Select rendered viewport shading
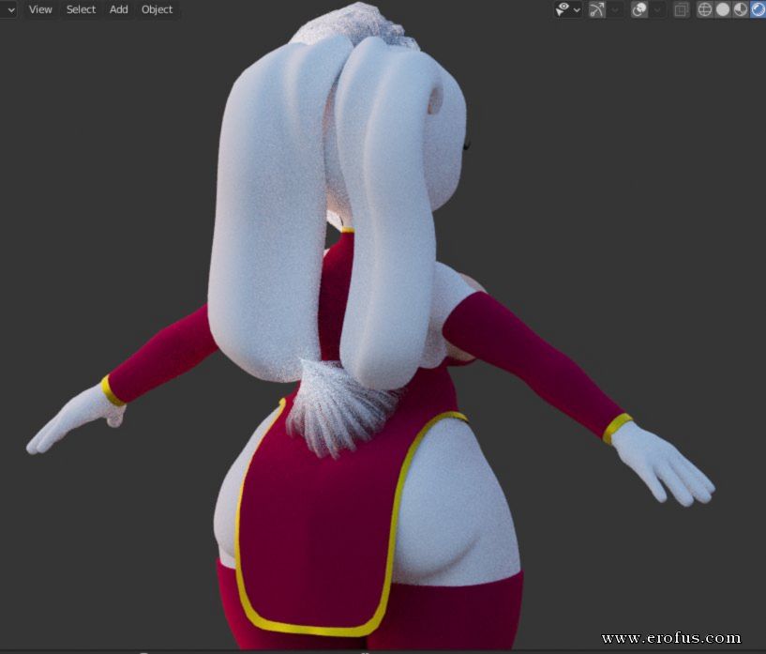Image resolution: width=766 pixels, height=654 pixels. pyautogui.click(x=758, y=9)
